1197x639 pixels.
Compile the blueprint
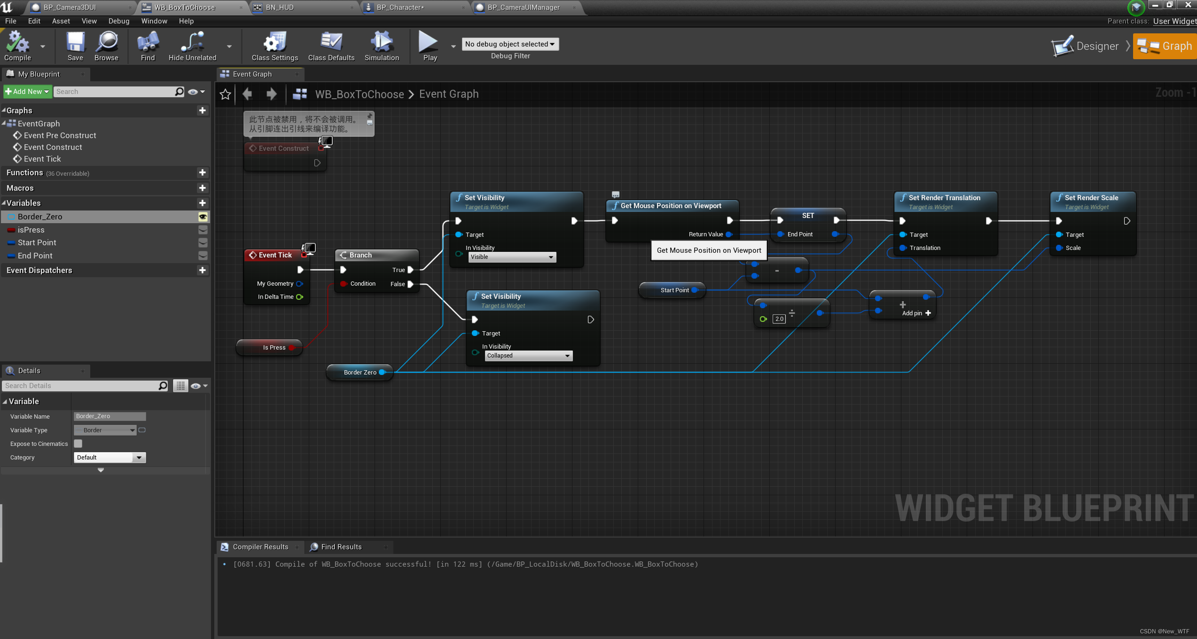[18, 46]
